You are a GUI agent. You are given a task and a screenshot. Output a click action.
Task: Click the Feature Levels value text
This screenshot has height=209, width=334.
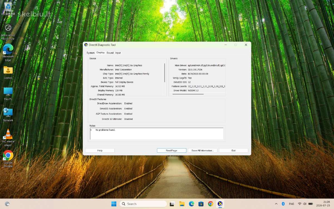[x=206, y=86]
